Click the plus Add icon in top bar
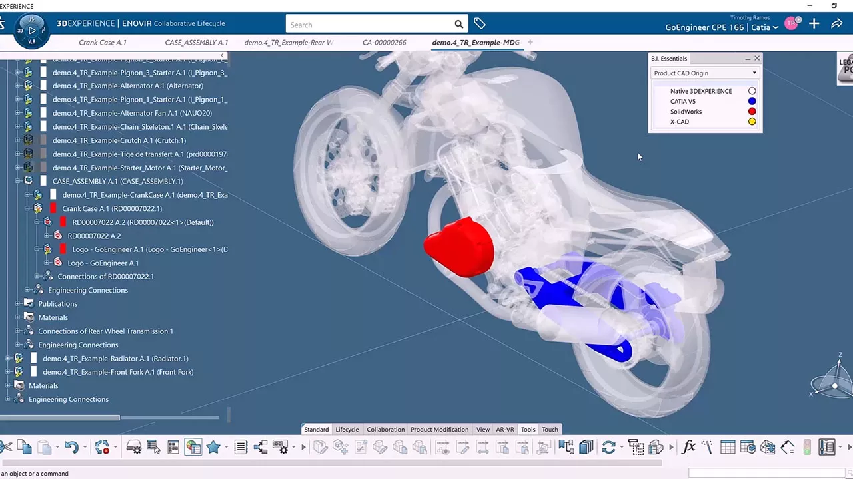The width and height of the screenshot is (853, 479). [814, 24]
